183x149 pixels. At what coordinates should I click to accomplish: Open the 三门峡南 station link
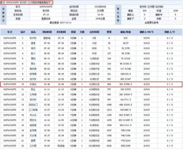pyautogui.click(x=33, y=110)
